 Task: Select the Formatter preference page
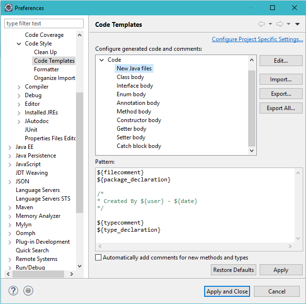(46, 69)
